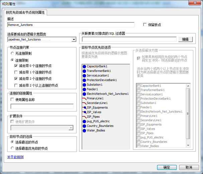The height and width of the screenshot is (174, 203).
Task: Click the ISP_Valves link icon
Action: click(x=84, y=112)
